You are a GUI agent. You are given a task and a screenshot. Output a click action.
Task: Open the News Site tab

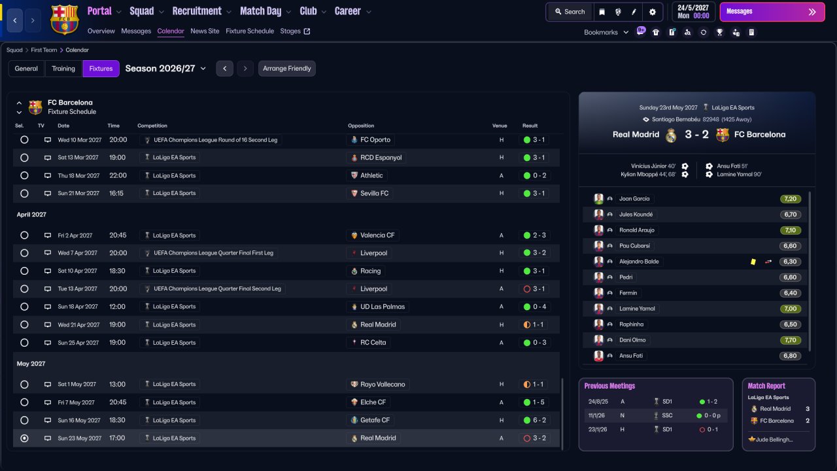[x=205, y=31]
